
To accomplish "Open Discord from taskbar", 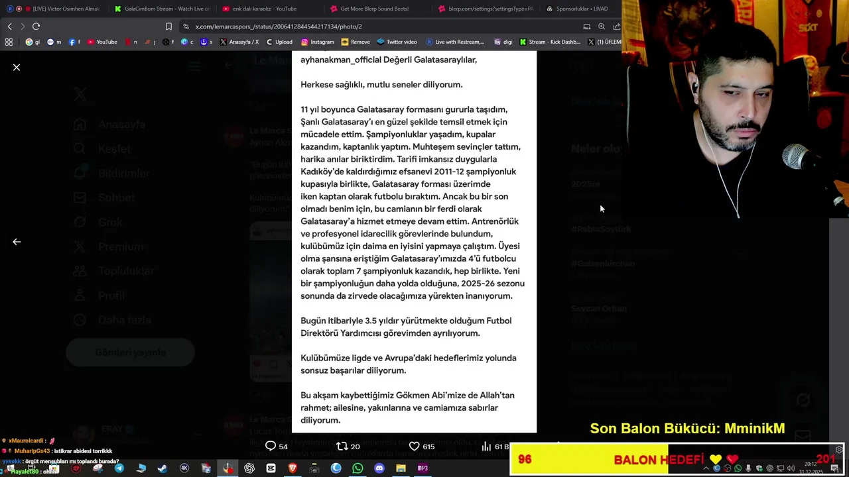I will (x=379, y=468).
